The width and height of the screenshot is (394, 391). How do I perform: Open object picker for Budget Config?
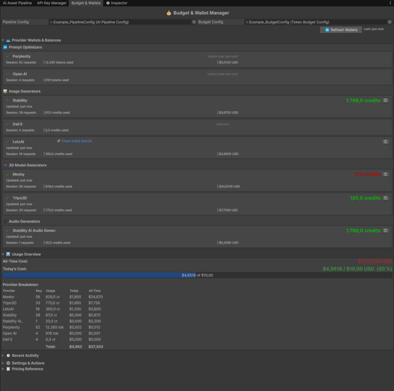[x=390, y=22]
